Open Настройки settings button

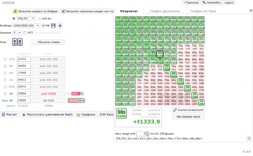[211, 3]
